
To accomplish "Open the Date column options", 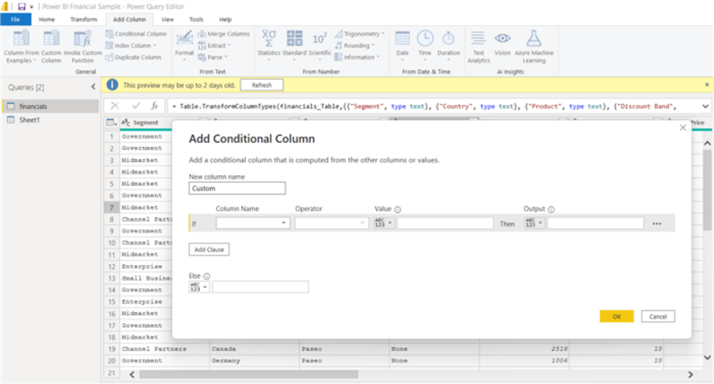I will 402,45.
